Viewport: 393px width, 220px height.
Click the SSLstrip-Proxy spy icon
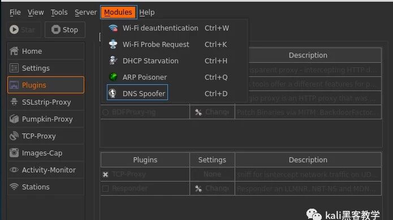[x=14, y=102]
